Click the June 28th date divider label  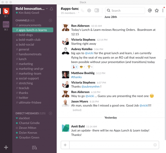coord(111,17)
